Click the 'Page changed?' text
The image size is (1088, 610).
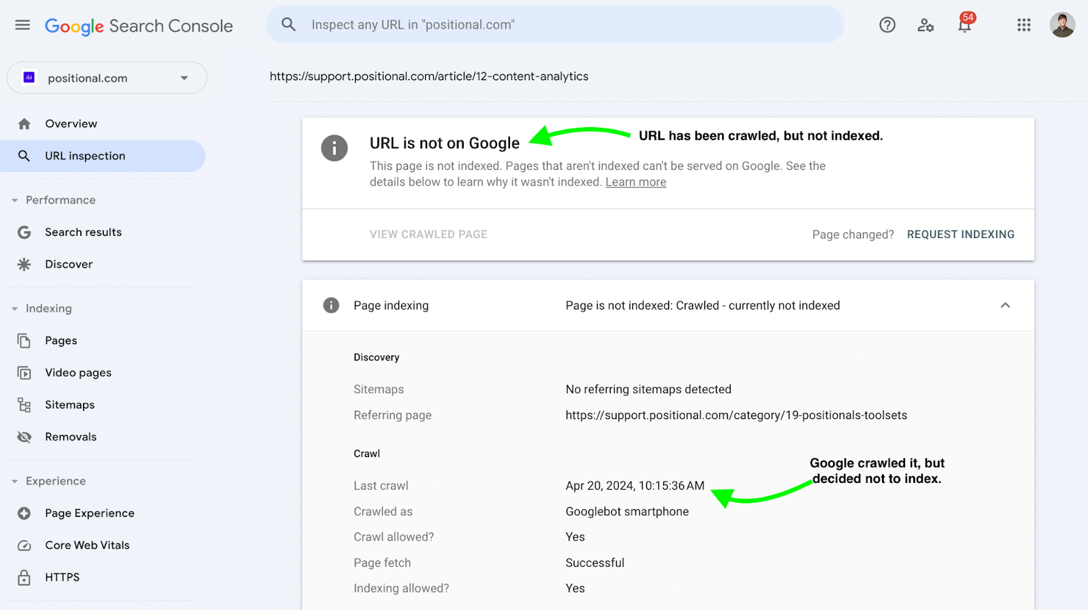coord(853,235)
